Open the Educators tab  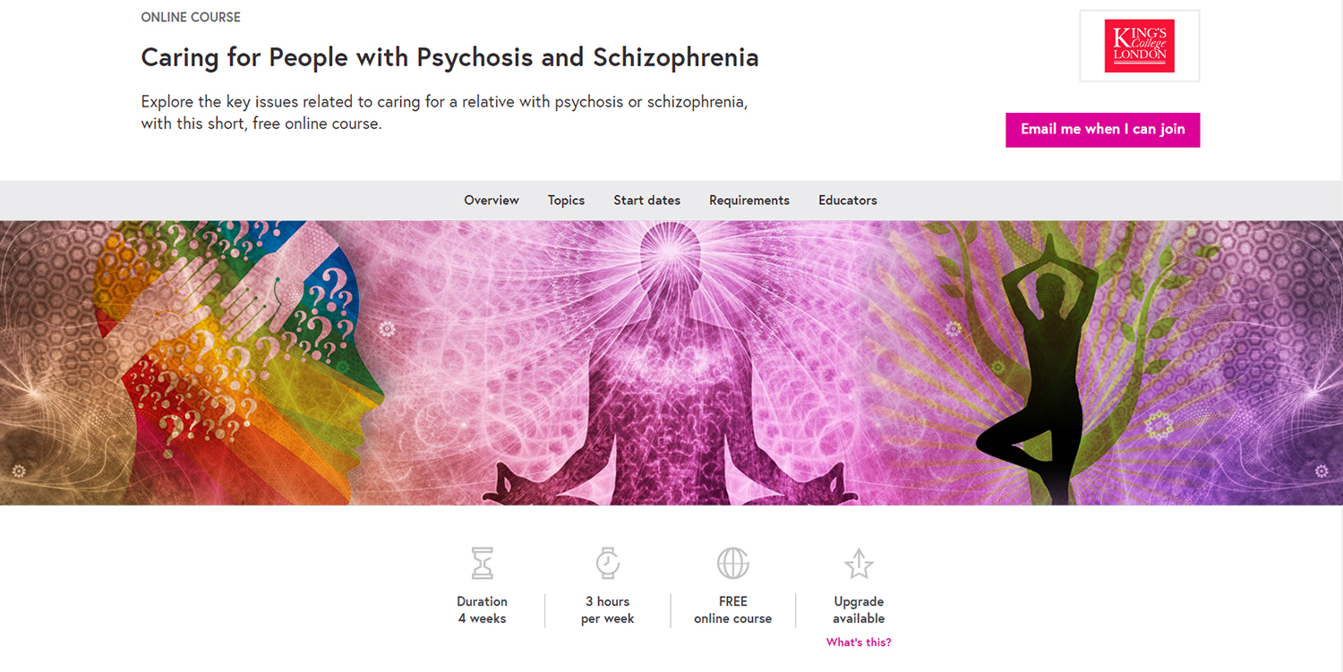point(848,200)
